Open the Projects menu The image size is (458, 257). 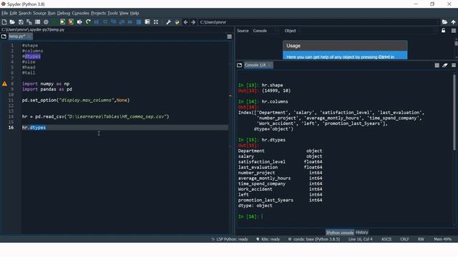[99, 13]
